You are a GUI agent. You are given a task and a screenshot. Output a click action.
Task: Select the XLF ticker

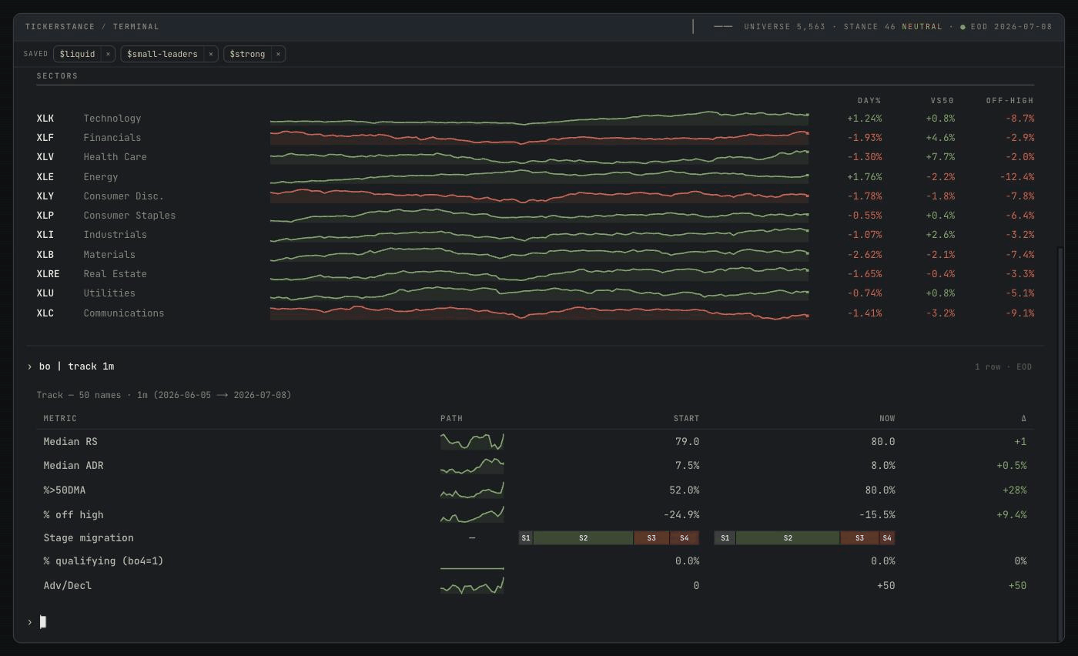pos(45,138)
